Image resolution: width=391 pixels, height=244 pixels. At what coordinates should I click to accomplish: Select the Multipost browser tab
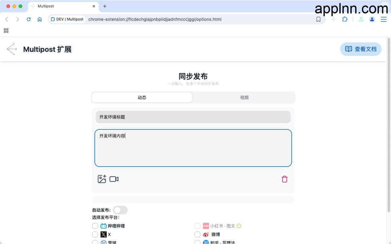(x=63, y=6)
